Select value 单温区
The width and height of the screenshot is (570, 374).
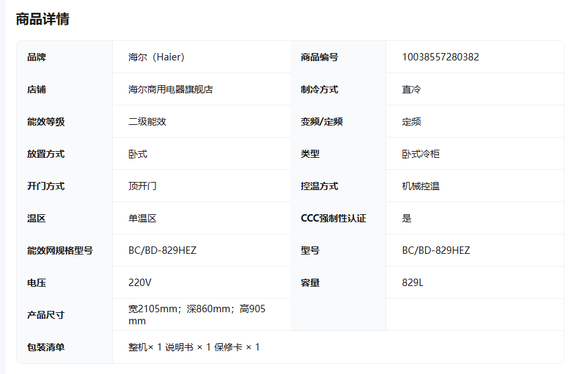(x=142, y=218)
